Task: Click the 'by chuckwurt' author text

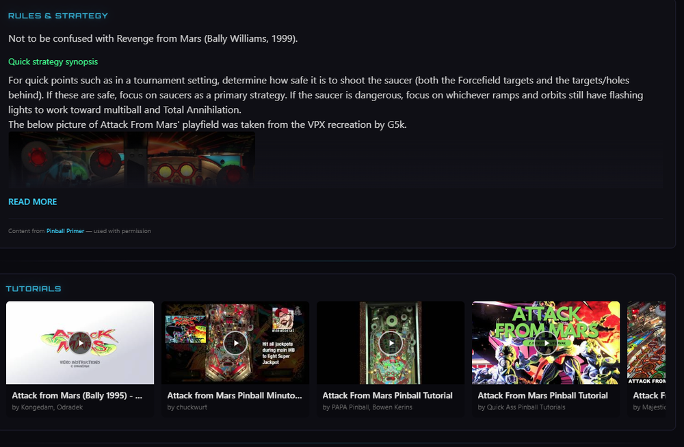Action: tap(187, 407)
